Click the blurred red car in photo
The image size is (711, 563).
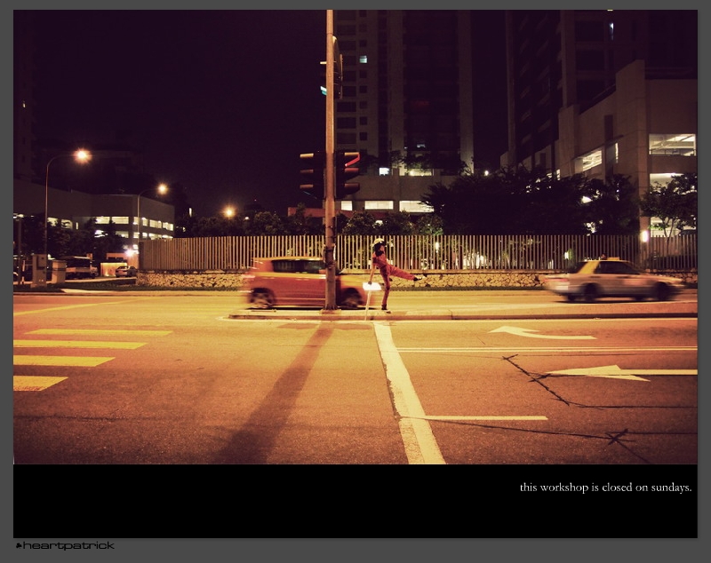click(298, 281)
